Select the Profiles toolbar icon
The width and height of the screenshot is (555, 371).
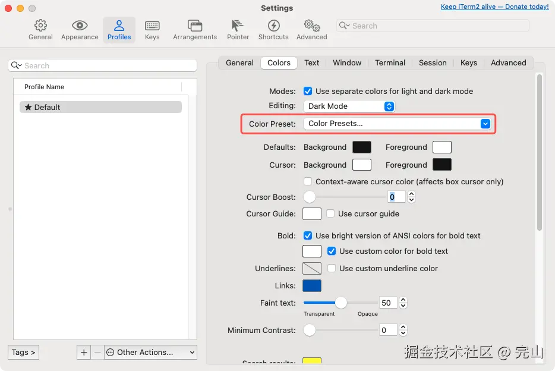coord(119,30)
